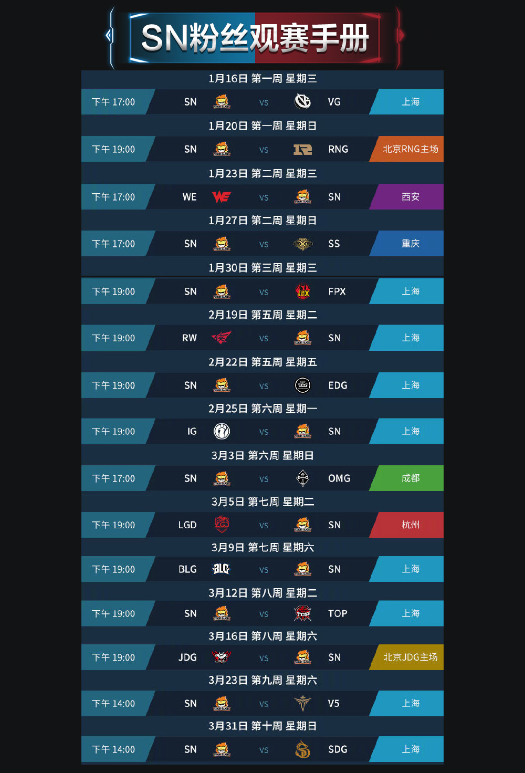525x773 pixels.
Task: Select the red 杭州 venue label
Action: click(x=409, y=525)
